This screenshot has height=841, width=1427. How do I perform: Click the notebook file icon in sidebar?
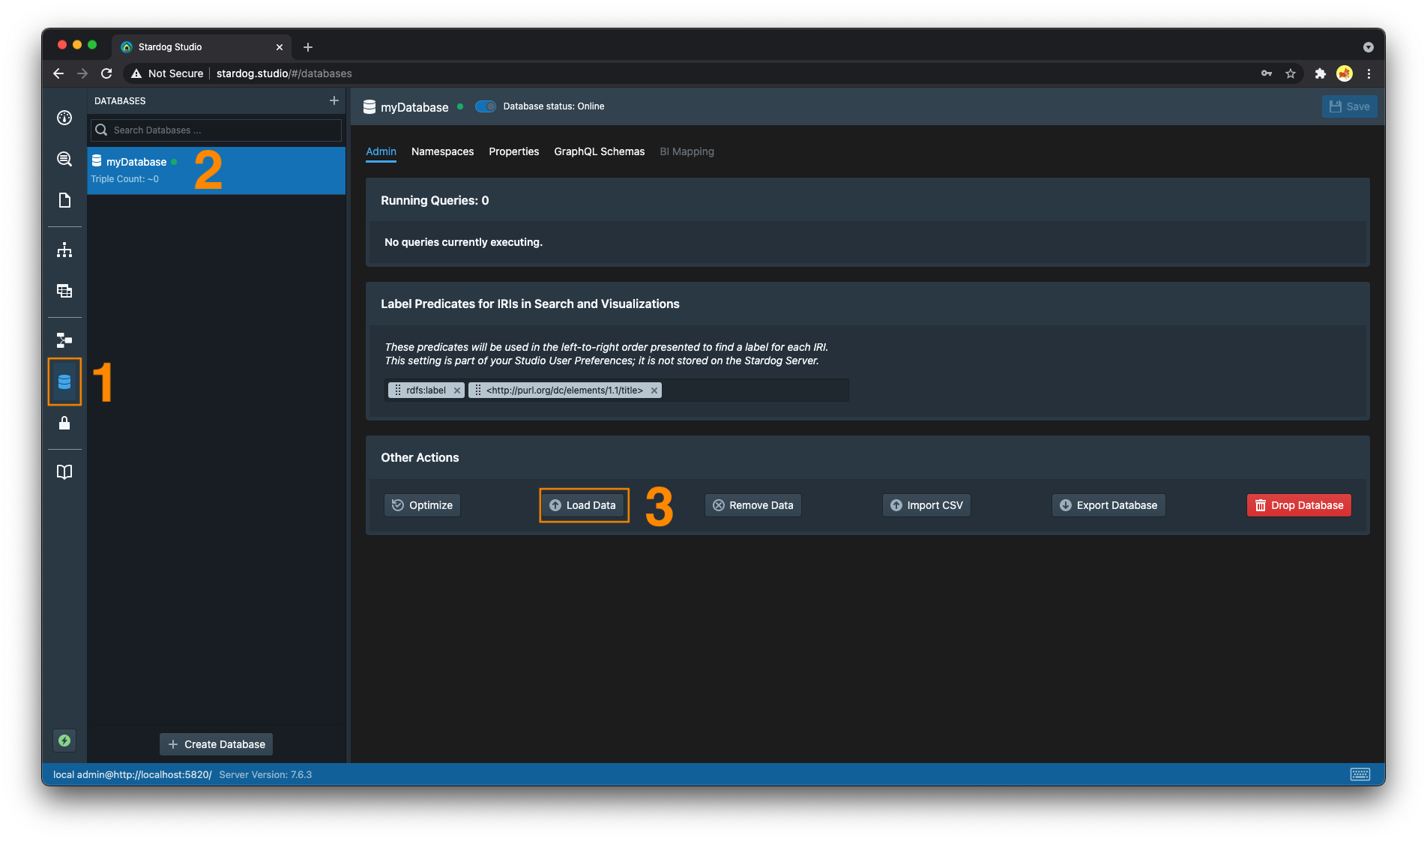(64, 200)
